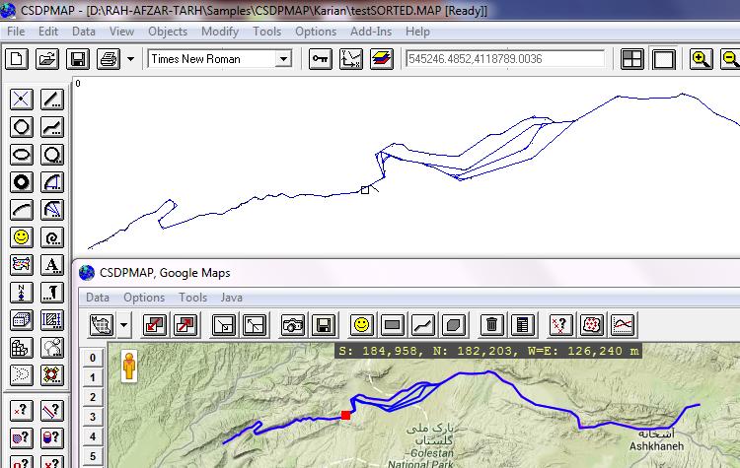
Task: Open the print options dropdown arrow
Action: (x=130, y=59)
